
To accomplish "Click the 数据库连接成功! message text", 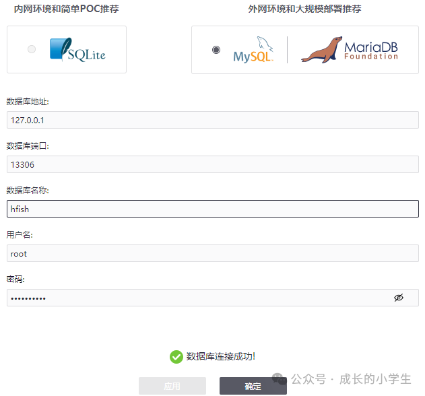I will tap(221, 356).
